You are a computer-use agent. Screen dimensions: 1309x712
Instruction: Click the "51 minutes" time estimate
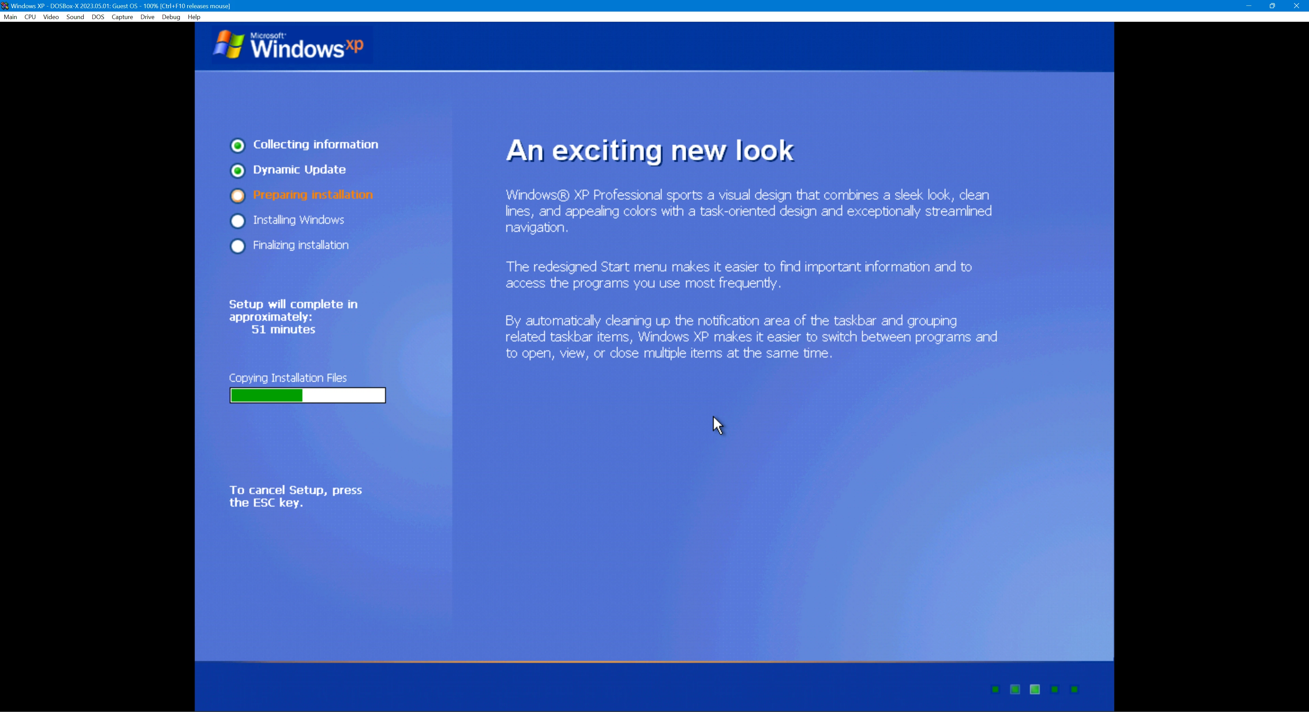click(283, 329)
